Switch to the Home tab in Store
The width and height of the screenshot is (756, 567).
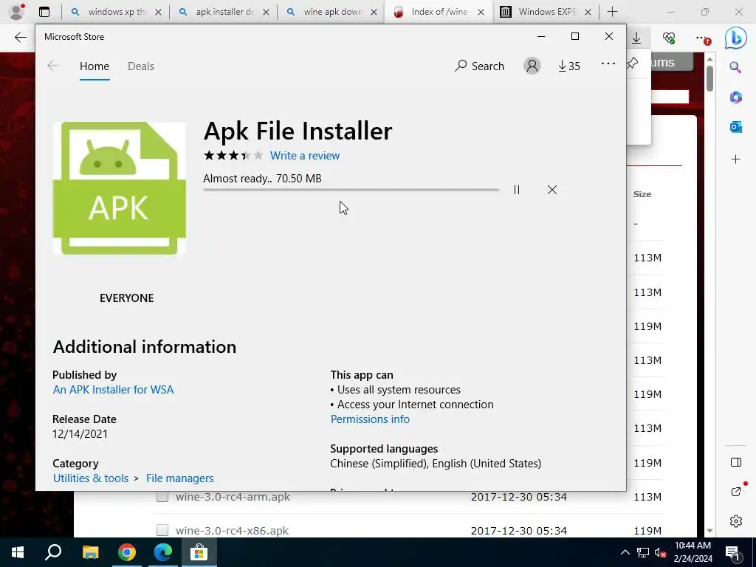click(x=94, y=66)
